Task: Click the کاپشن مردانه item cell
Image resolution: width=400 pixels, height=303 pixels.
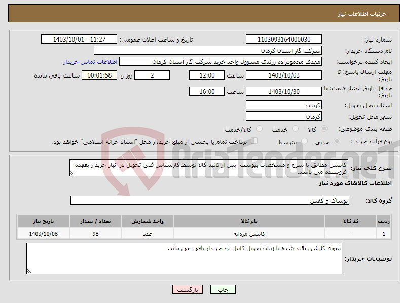Action: click(x=249, y=234)
